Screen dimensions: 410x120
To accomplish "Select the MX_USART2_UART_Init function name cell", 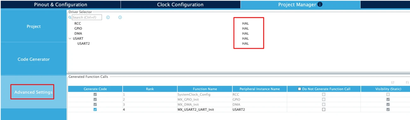I will click(x=205, y=109).
